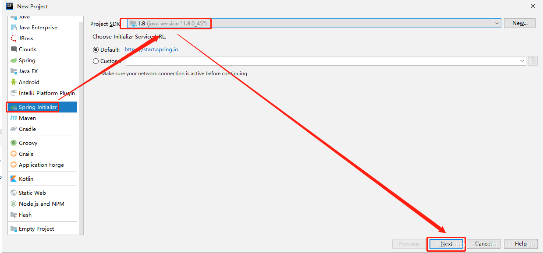Select the Maven label in list
This screenshot has height=253, width=543.
(27, 118)
